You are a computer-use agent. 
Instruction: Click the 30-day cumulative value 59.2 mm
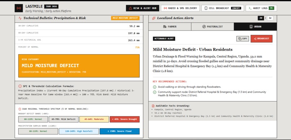coord(135,26)
